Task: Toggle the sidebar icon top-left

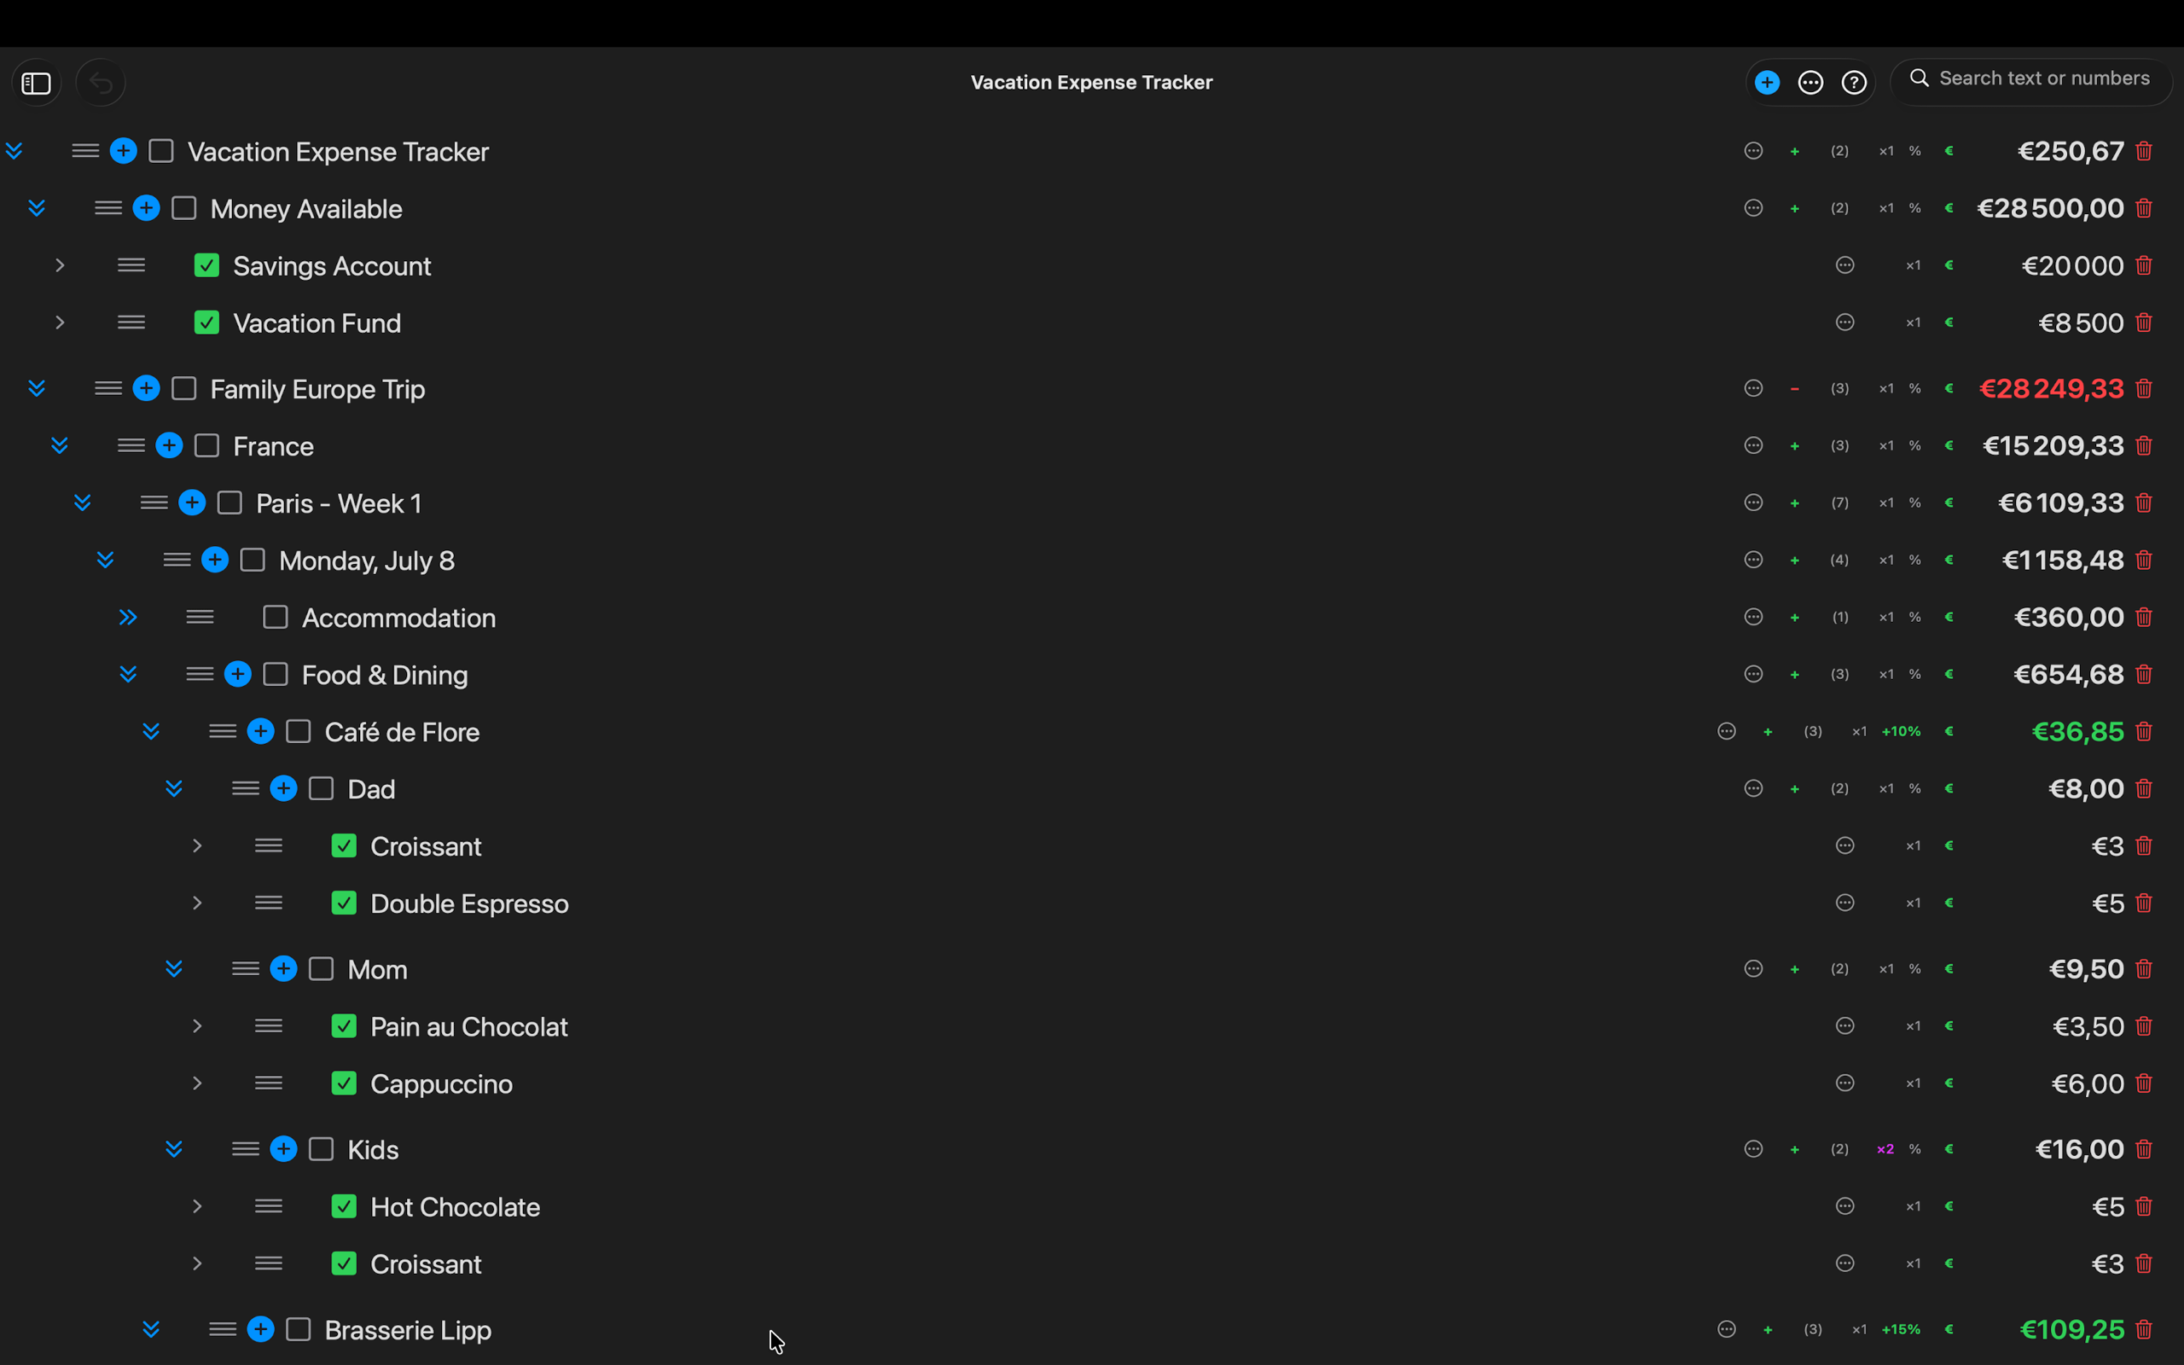Action: point(36,82)
